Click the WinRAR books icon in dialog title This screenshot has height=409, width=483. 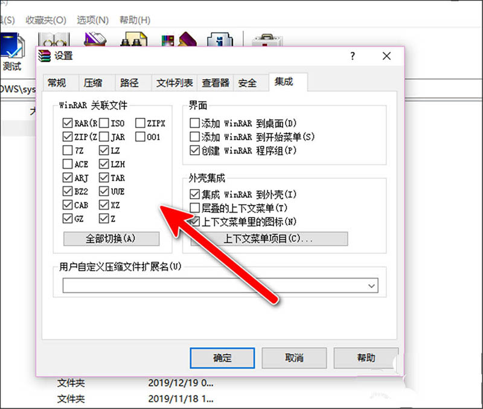coord(44,56)
